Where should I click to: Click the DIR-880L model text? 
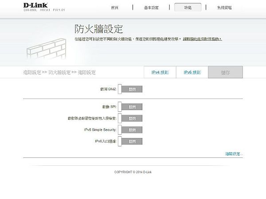pos(30,10)
